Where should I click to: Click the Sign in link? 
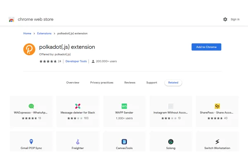click(235, 19)
